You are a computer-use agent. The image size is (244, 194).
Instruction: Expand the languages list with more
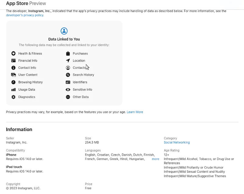pyautogui.click(x=156, y=159)
